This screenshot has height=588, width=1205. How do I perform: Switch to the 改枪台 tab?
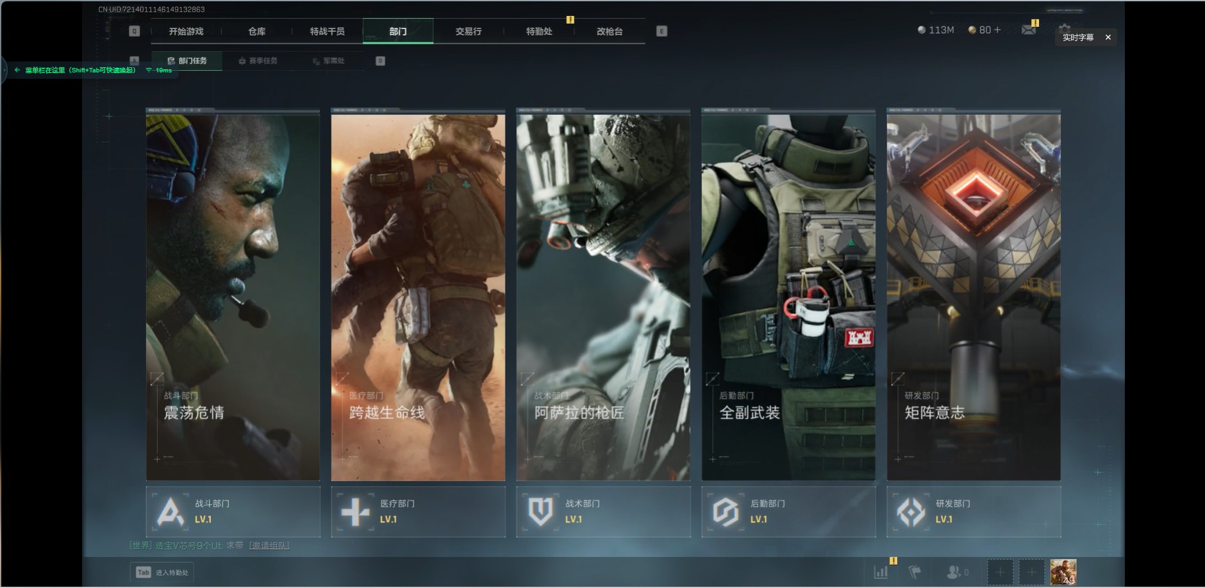tap(610, 31)
